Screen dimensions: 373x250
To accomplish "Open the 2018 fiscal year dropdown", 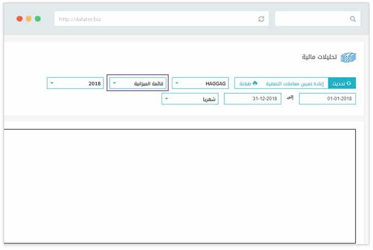I will point(75,83).
